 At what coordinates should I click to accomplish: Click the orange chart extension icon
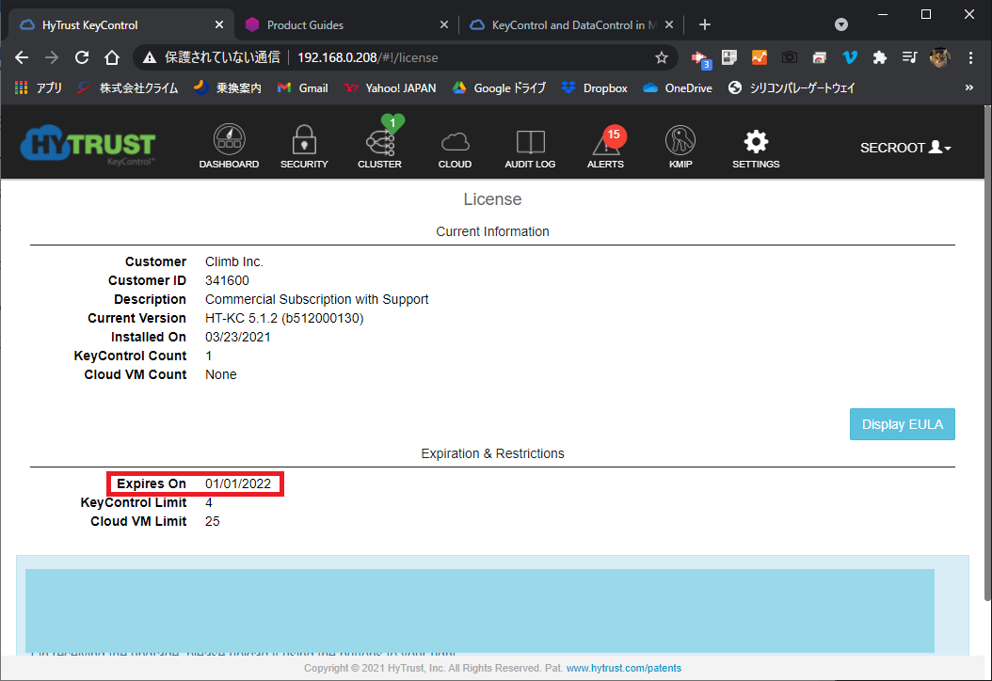[760, 57]
